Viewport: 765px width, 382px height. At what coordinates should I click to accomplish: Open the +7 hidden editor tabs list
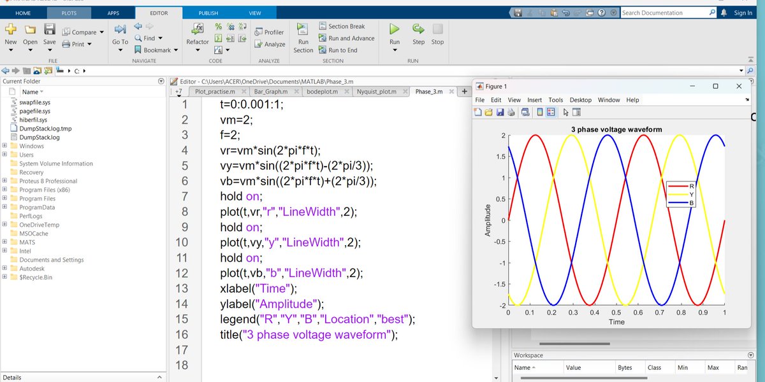coord(178,92)
